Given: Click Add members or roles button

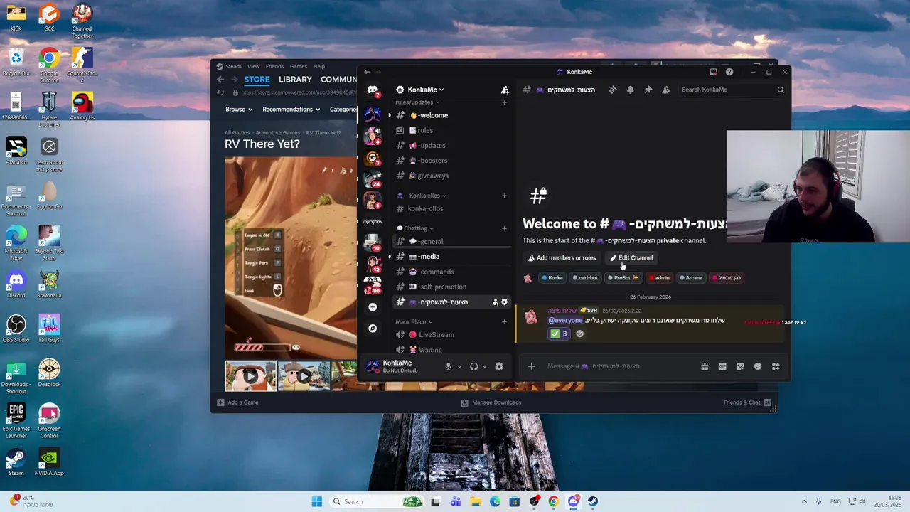Looking at the screenshot, I should 562,258.
